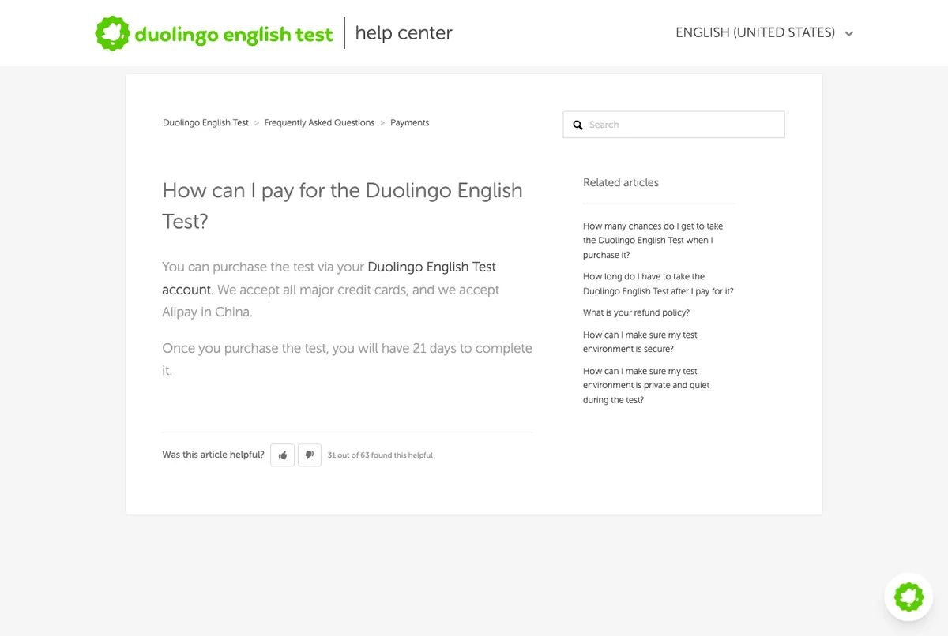Click the language dropdown chevron arrow
Viewport: 948px width, 636px height.
[x=849, y=34]
